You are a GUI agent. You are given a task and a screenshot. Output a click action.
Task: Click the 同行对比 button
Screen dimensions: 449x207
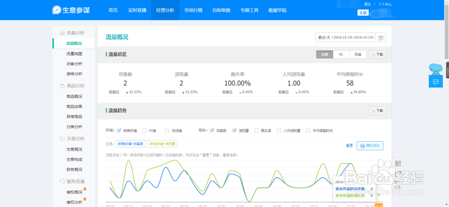[370, 146]
